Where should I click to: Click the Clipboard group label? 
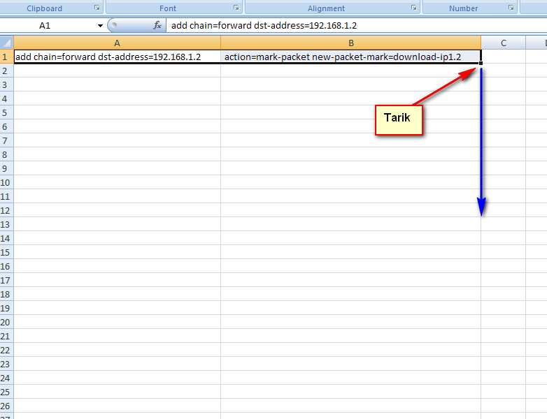[44, 8]
